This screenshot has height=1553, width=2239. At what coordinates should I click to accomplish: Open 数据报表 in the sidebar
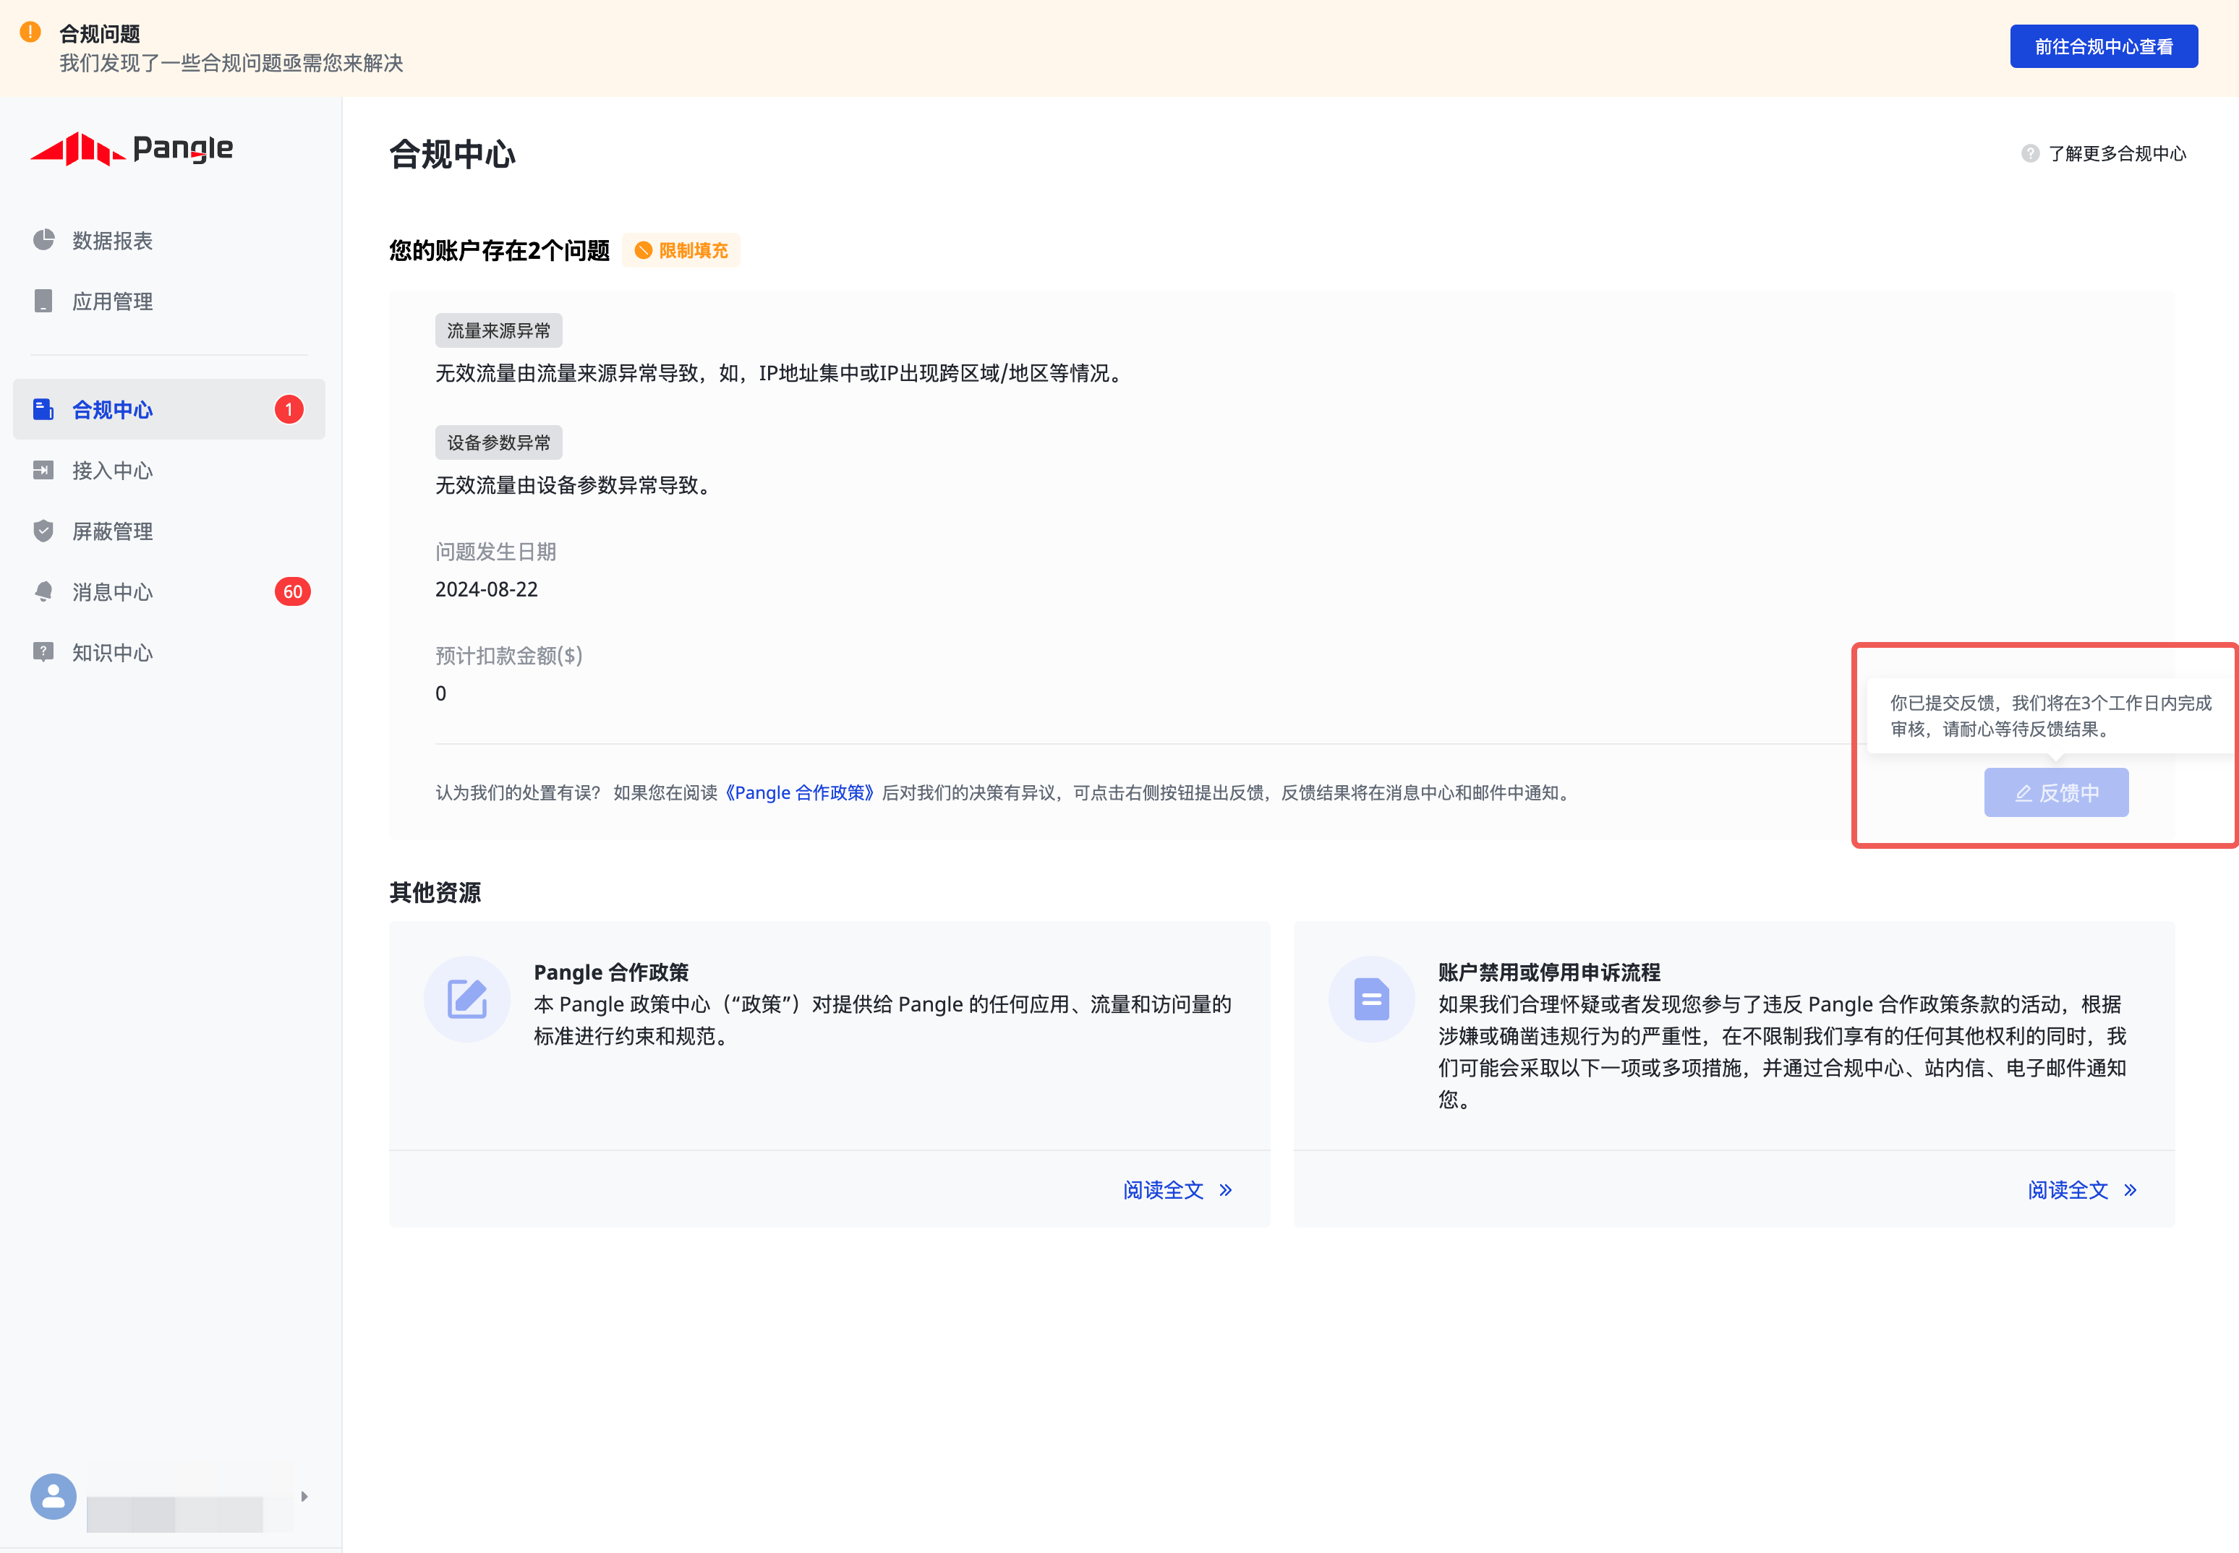[x=169, y=240]
